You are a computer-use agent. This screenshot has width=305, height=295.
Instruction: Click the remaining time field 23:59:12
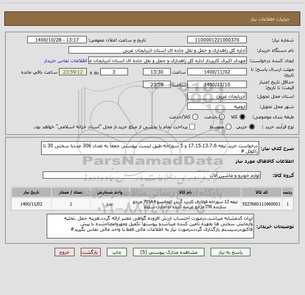(x=73, y=72)
